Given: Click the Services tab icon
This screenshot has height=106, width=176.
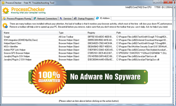Looking at the screenshot, I should (61, 18).
